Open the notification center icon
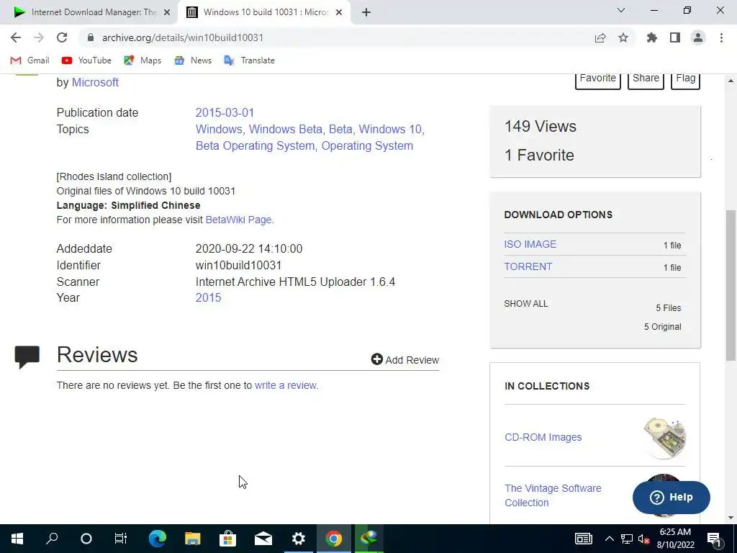 [x=714, y=539]
